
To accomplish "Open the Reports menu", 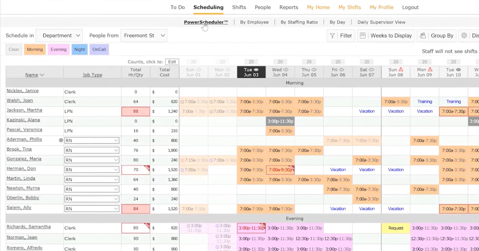I will tap(288, 7).
